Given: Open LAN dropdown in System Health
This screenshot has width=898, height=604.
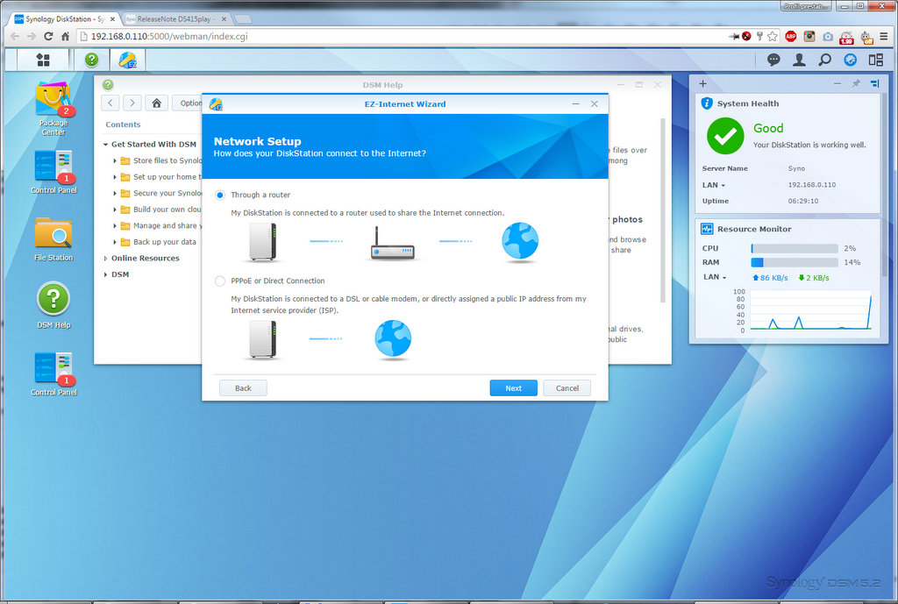Looking at the screenshot, I should [x=714, y=185].
